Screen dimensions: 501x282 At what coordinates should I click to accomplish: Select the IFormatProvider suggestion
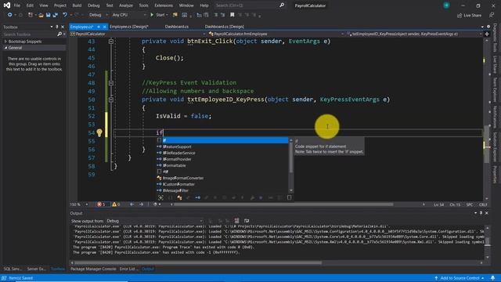pos(222,159)
